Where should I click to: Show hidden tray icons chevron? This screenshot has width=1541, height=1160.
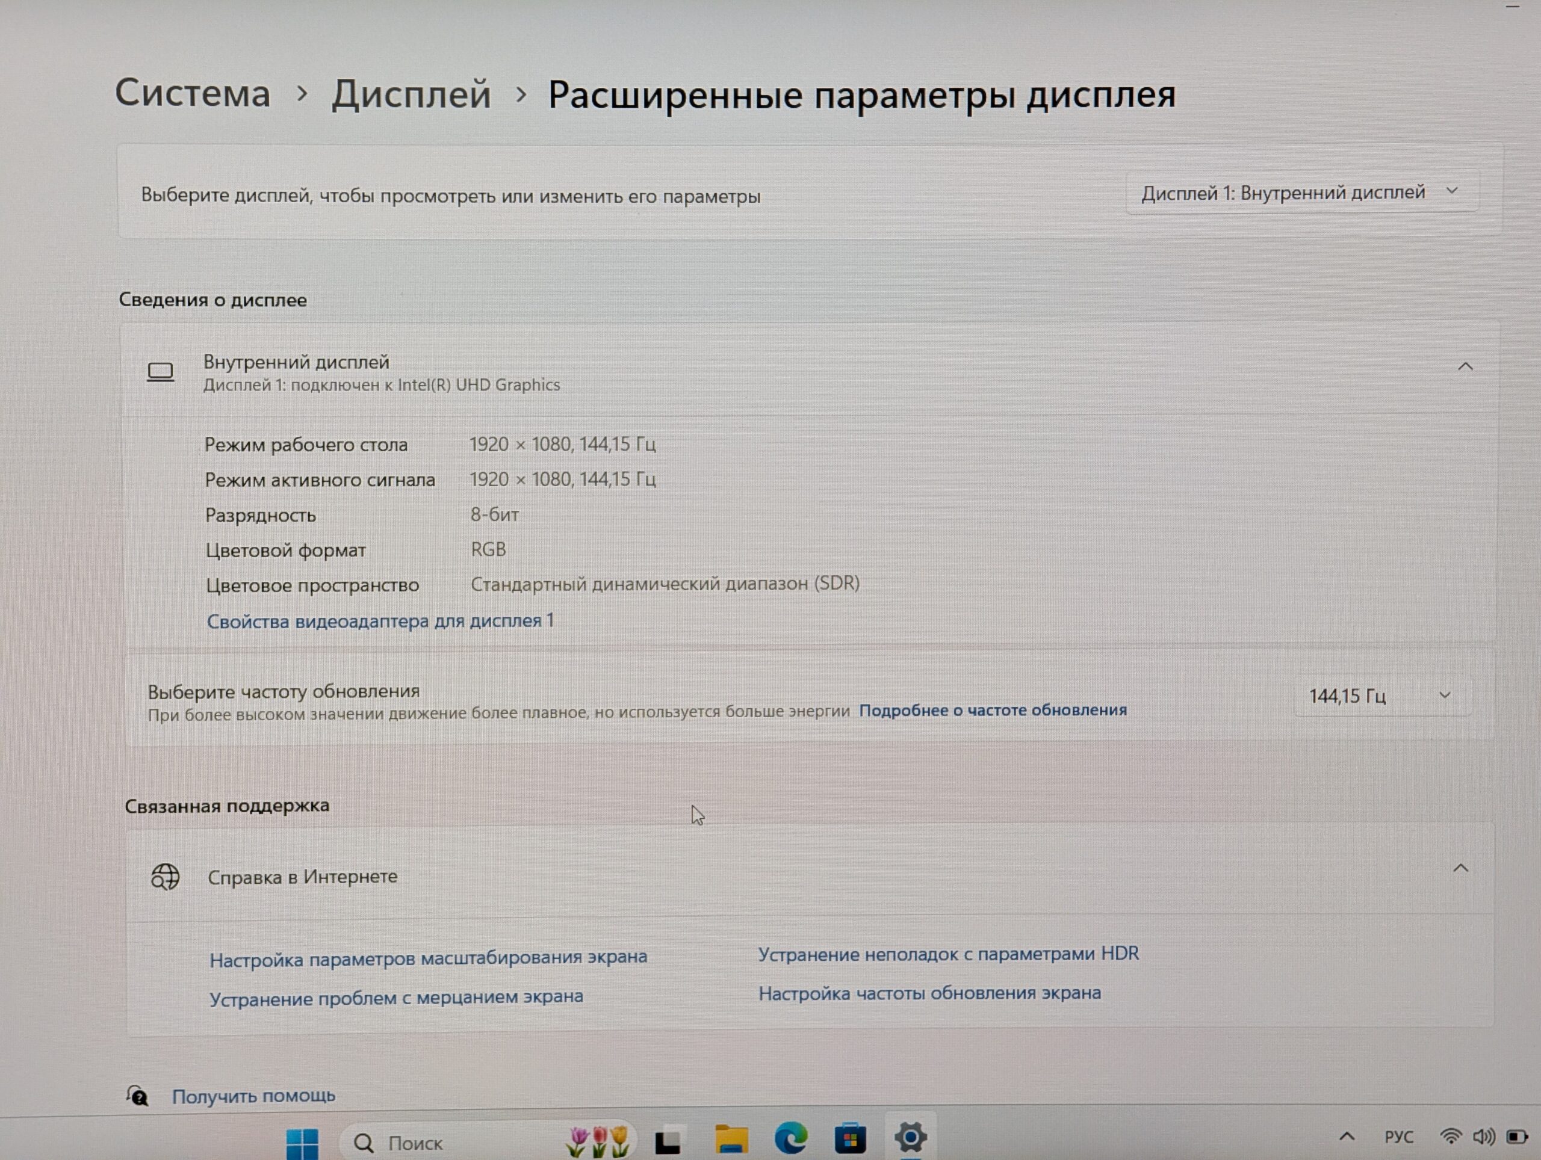pos(1347,1137)
